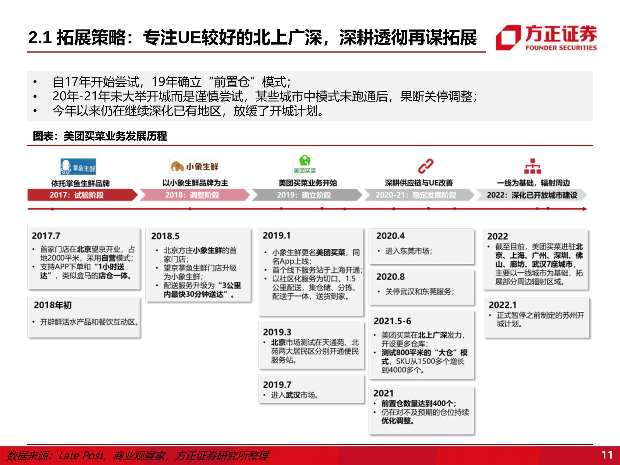Select the 2018: 调整阶段 stage arrow

[195, 195]
